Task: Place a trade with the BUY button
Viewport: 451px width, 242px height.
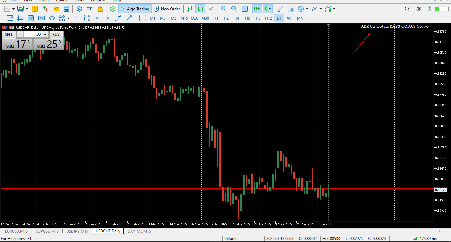Action: (56, 34)
